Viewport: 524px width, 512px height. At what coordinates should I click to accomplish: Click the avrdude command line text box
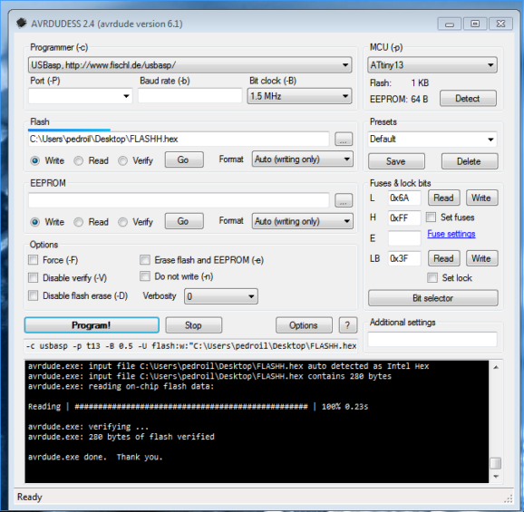pos(190,346)
